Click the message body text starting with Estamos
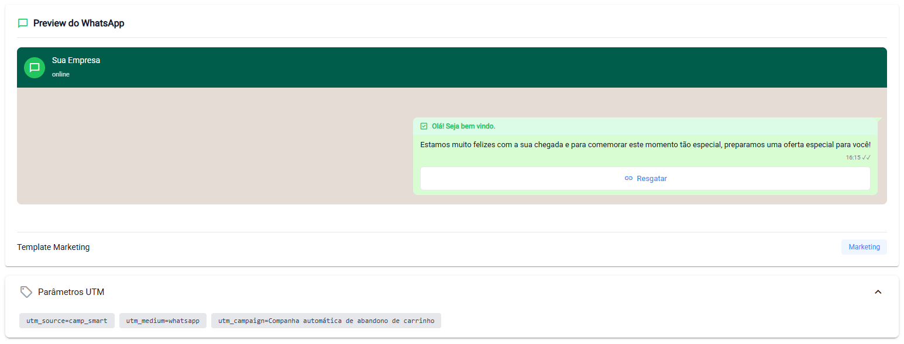Viewport: 904px width, 344px height. (x=645, y=144)
